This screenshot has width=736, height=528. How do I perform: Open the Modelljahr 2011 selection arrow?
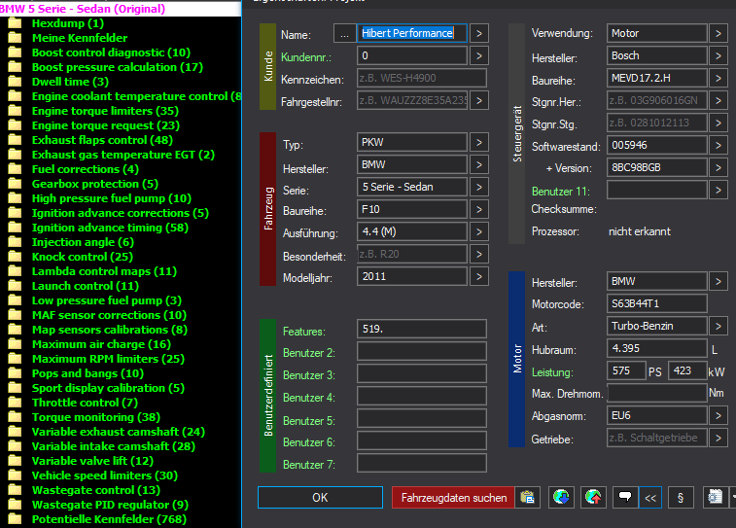pos(479,276)
